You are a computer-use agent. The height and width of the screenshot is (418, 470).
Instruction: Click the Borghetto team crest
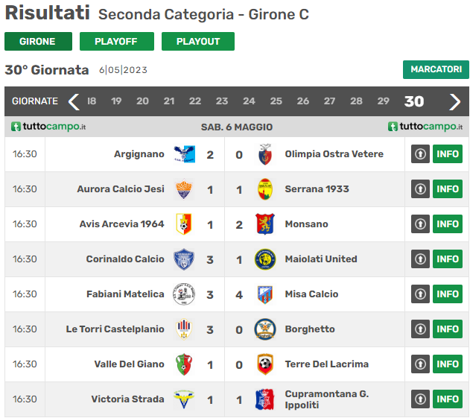click(x=265, y=329)
